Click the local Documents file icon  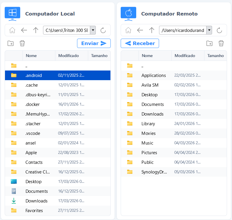(14, 191)
